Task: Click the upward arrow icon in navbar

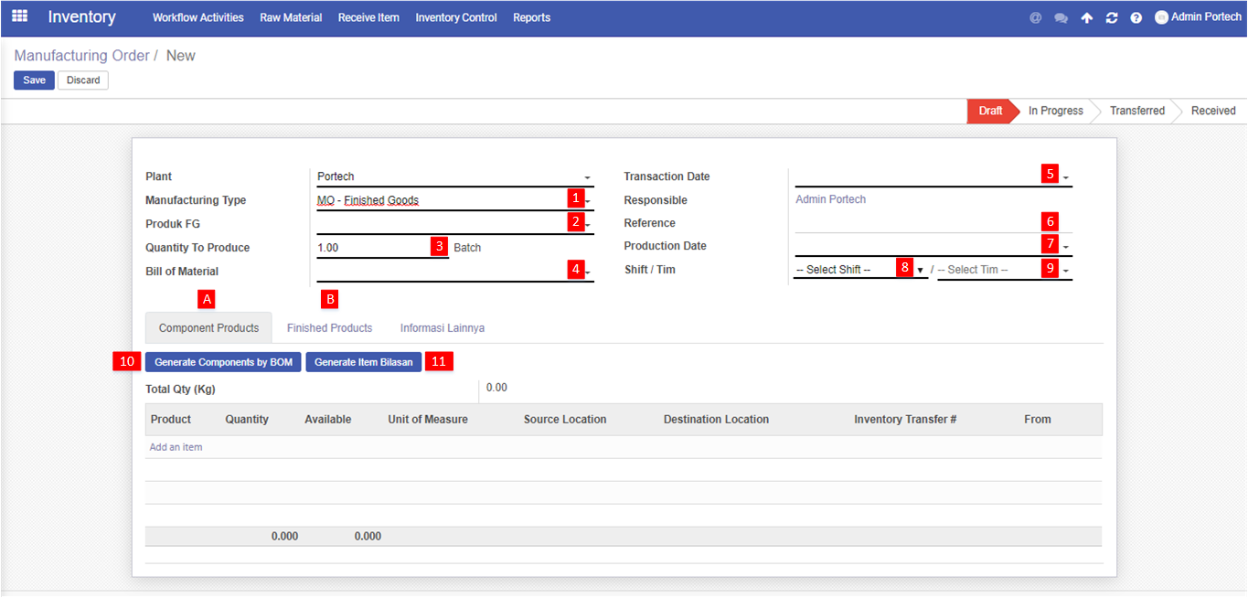Action: (1086, 17)
